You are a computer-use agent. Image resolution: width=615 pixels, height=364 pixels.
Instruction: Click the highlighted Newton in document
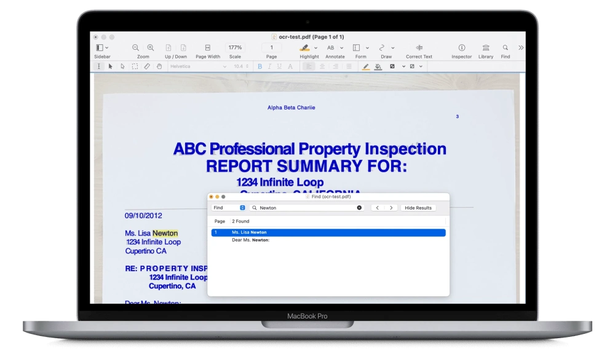[165, 233]
